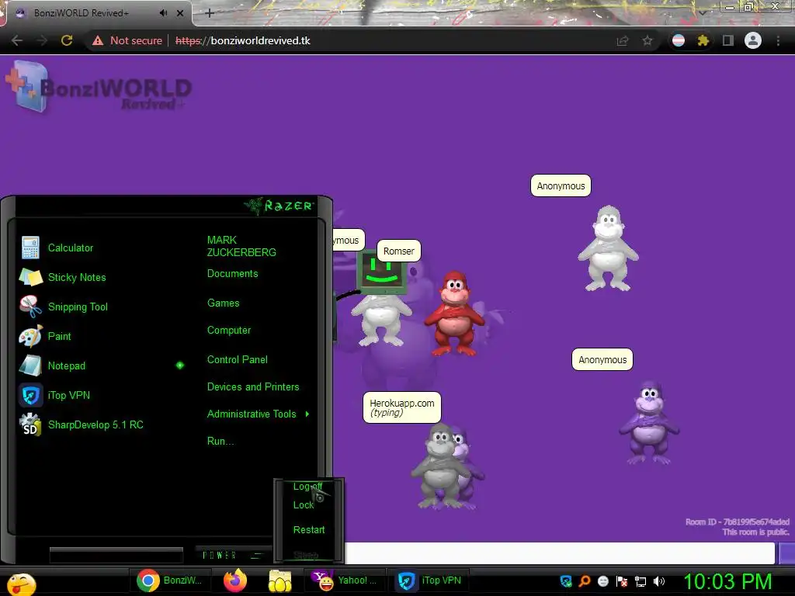Screen dimensions: 795x596
Task: Click the speaker volume tray icon
Action: tap(658, 581)
